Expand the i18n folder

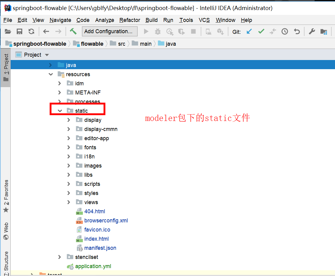tap(69, 157)
